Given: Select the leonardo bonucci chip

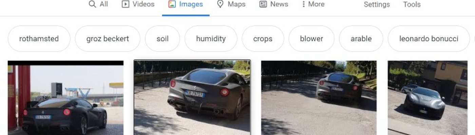Looking at the screenshot, I should tap(429, 38).
